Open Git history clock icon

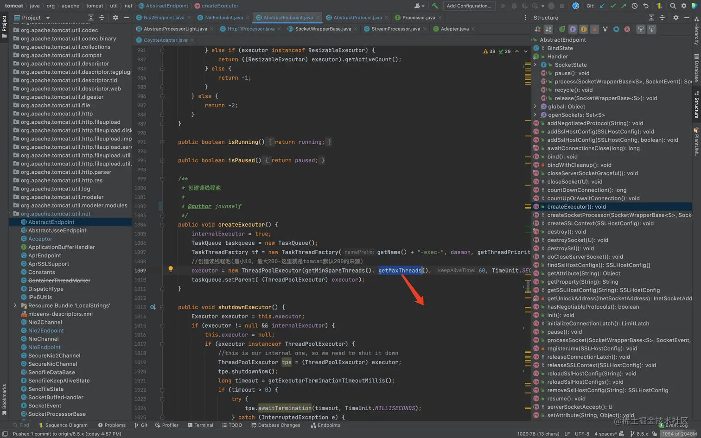click(634, 6)
